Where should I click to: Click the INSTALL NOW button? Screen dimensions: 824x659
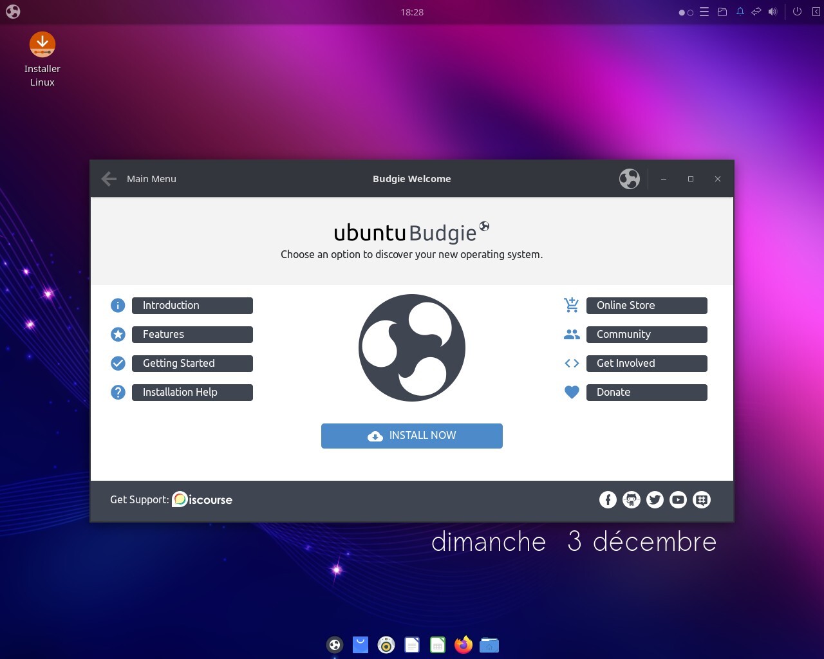[x=412, y=436]
